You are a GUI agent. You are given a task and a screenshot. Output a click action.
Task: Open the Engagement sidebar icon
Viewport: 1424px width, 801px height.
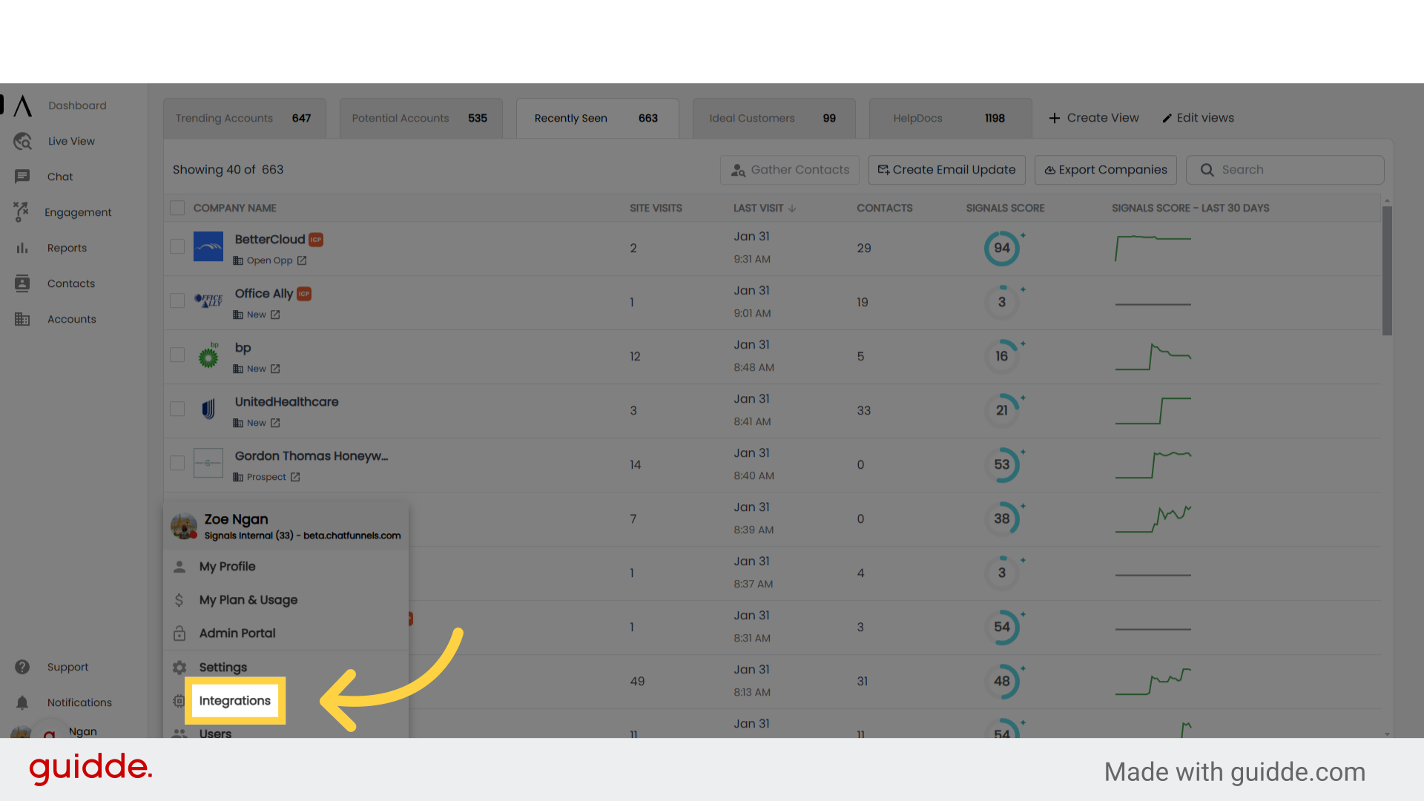click(22, 212)
